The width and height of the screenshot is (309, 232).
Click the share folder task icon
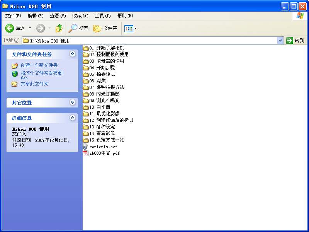[x=14, y=84]
